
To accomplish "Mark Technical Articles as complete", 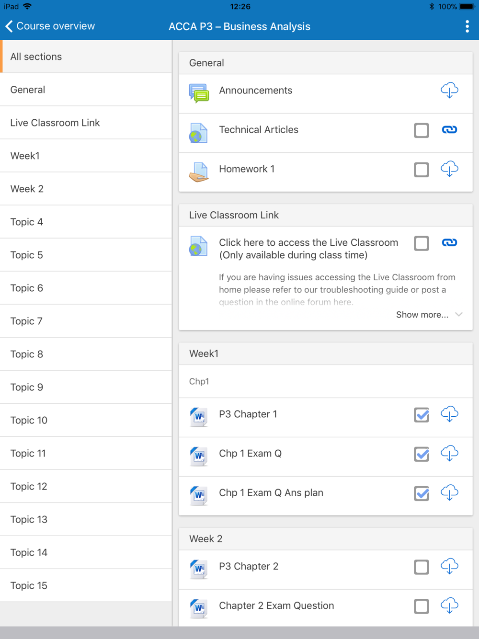I will tap(422, 130).
